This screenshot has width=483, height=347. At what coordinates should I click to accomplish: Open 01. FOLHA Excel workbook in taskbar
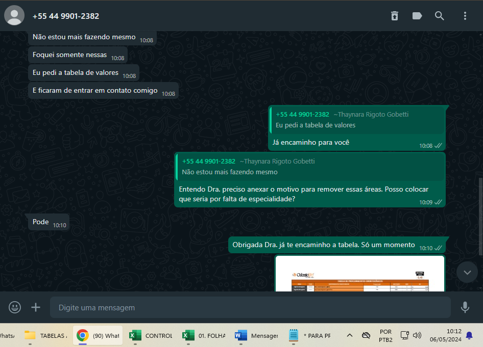coord(204,335)
